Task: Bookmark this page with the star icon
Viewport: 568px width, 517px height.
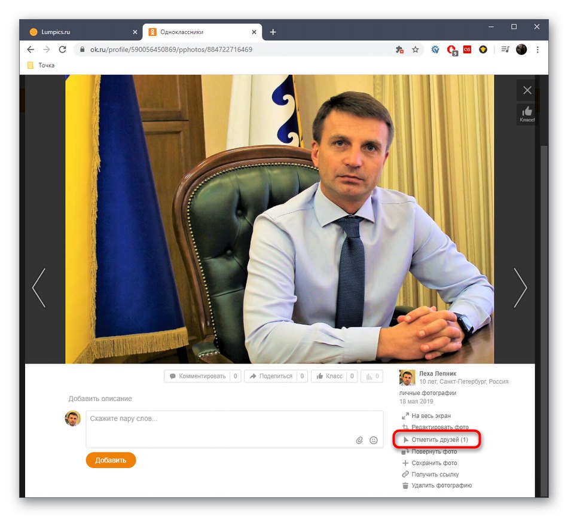Action: tap(415, 50)
